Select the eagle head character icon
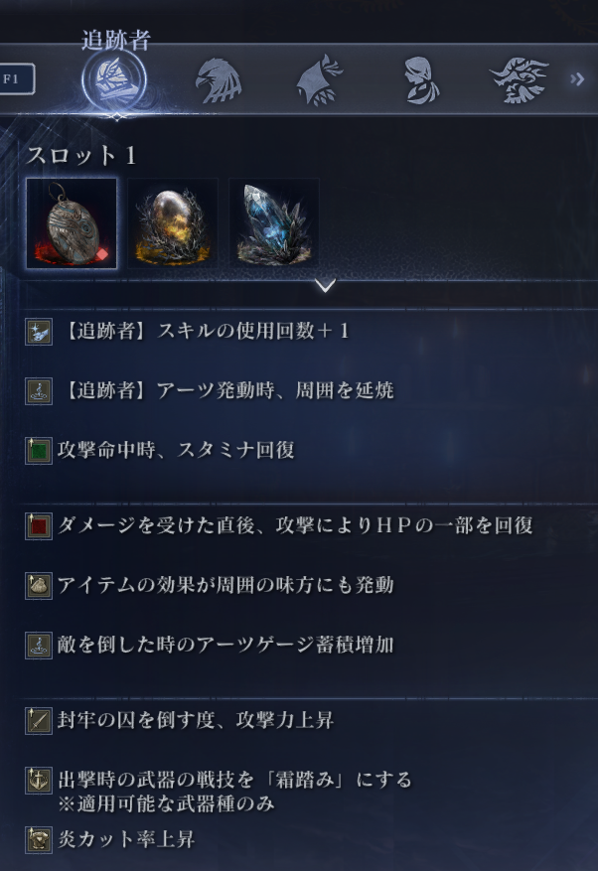 [219, 81]
